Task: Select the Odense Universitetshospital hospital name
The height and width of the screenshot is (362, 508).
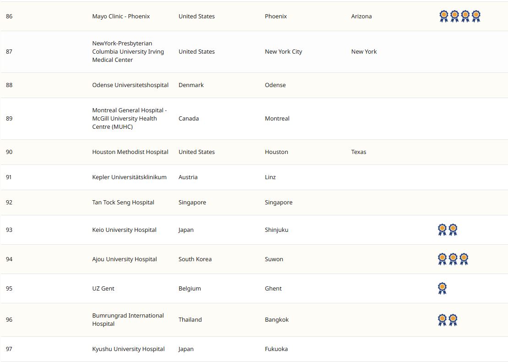Action: pyautogui.click(x=130, y=85)
